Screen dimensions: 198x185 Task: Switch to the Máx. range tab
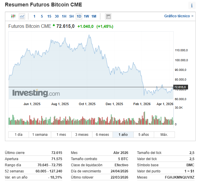pyautogui.click(x=164, y=135)
